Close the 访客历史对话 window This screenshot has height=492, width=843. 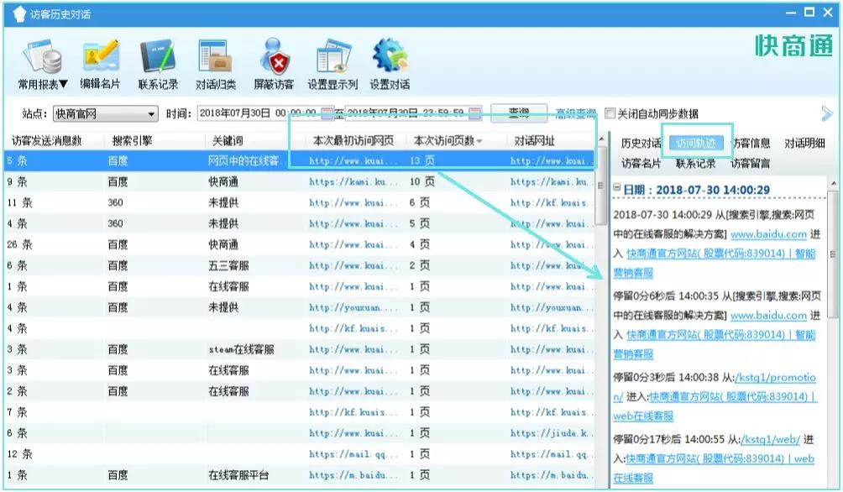tap(828, 13)
